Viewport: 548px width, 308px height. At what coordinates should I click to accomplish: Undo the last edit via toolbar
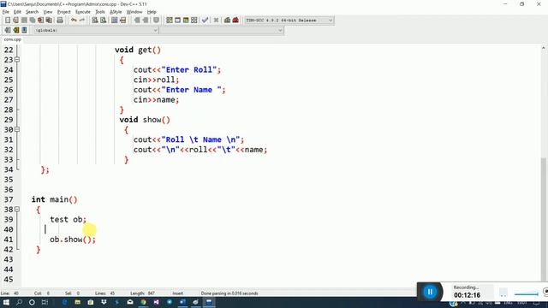point(74,21)
